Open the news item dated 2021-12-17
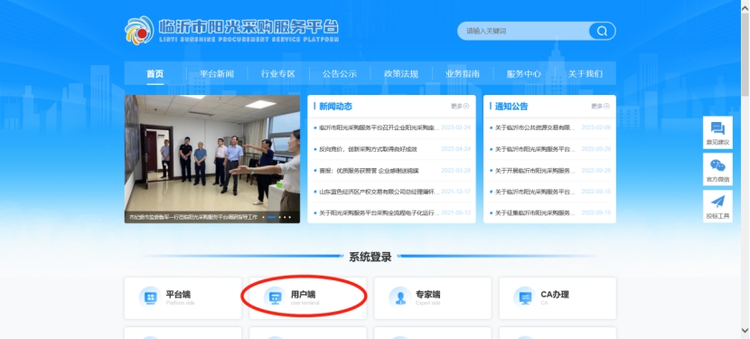The width and height of the screenshot is (750, 339). [x=392, y=192]
